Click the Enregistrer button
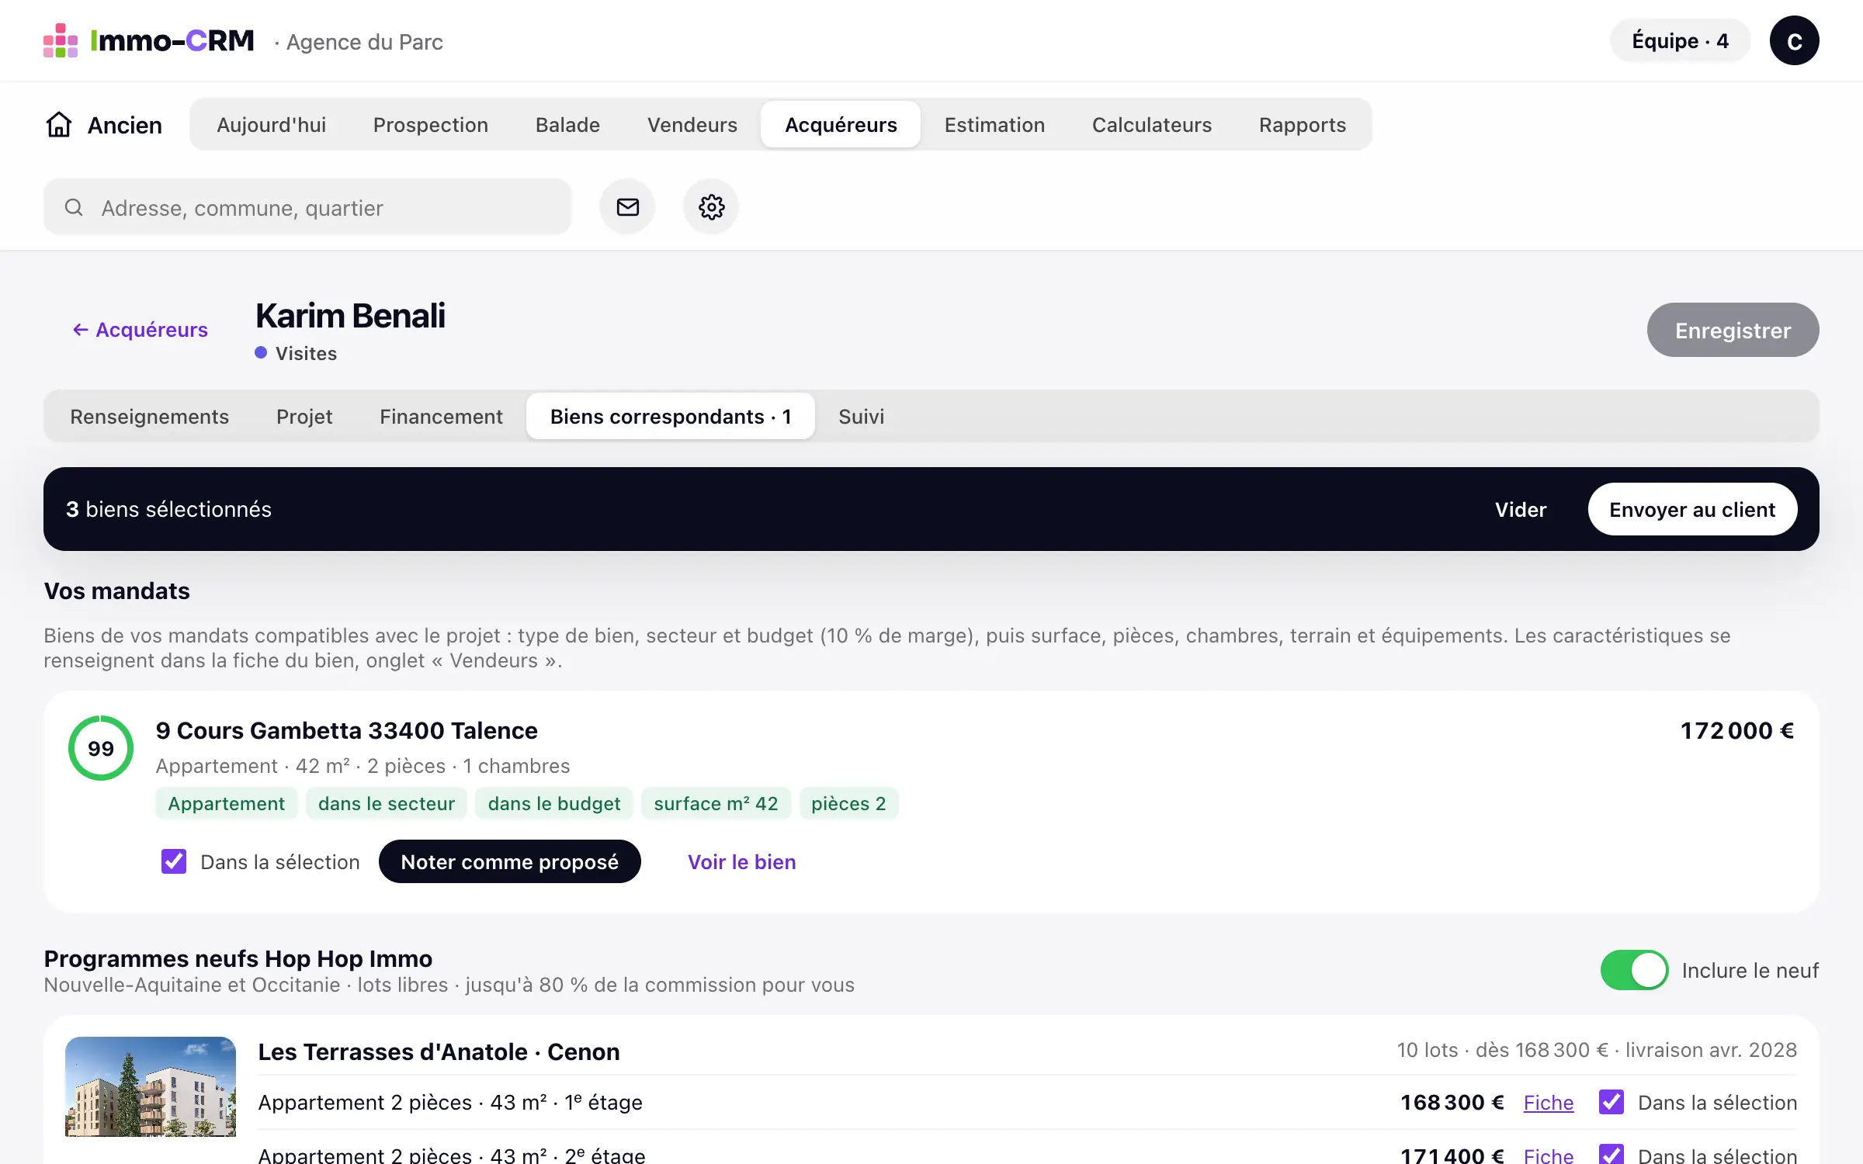This screenshot has height=1164, width=1863. 1733,330
